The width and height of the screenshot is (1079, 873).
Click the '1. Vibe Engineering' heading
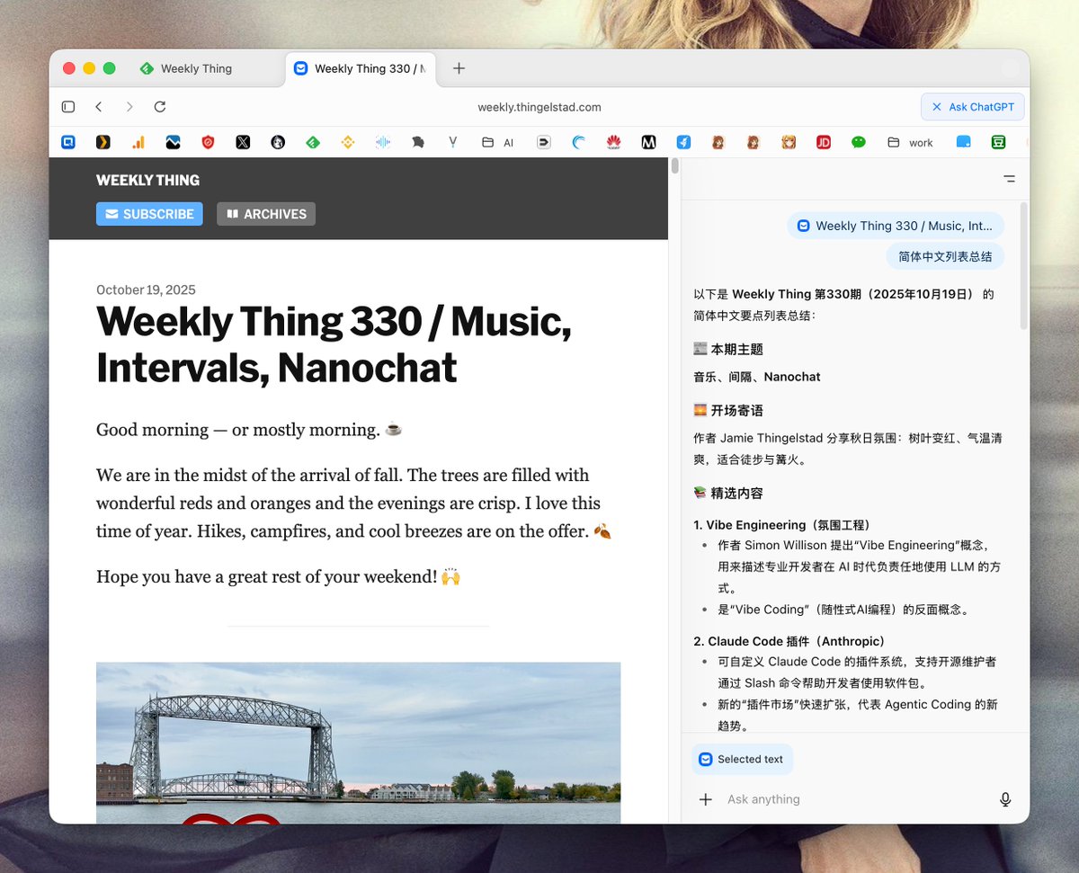click(781, 525)
